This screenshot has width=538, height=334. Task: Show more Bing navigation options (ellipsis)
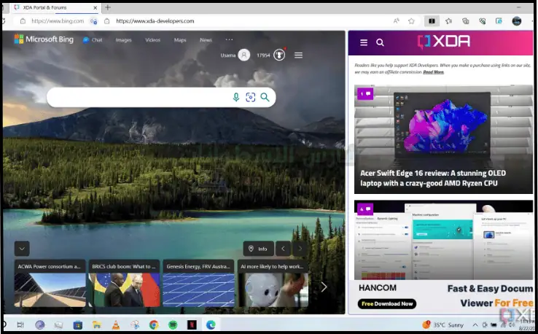pyautogui.click(x=230, y=39)
